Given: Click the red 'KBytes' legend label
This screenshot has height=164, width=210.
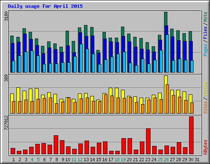Looking at the screenshot, I should pos(205,147).
